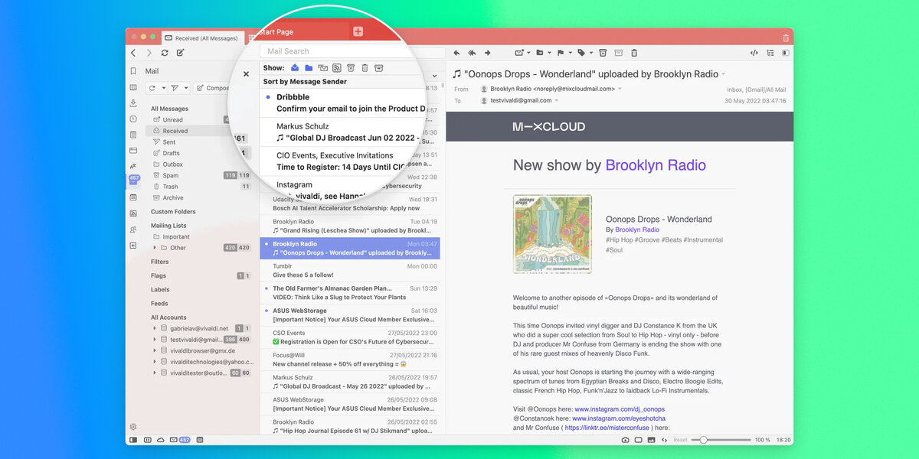
Task: View message source code icon
Action: point(754,53)
